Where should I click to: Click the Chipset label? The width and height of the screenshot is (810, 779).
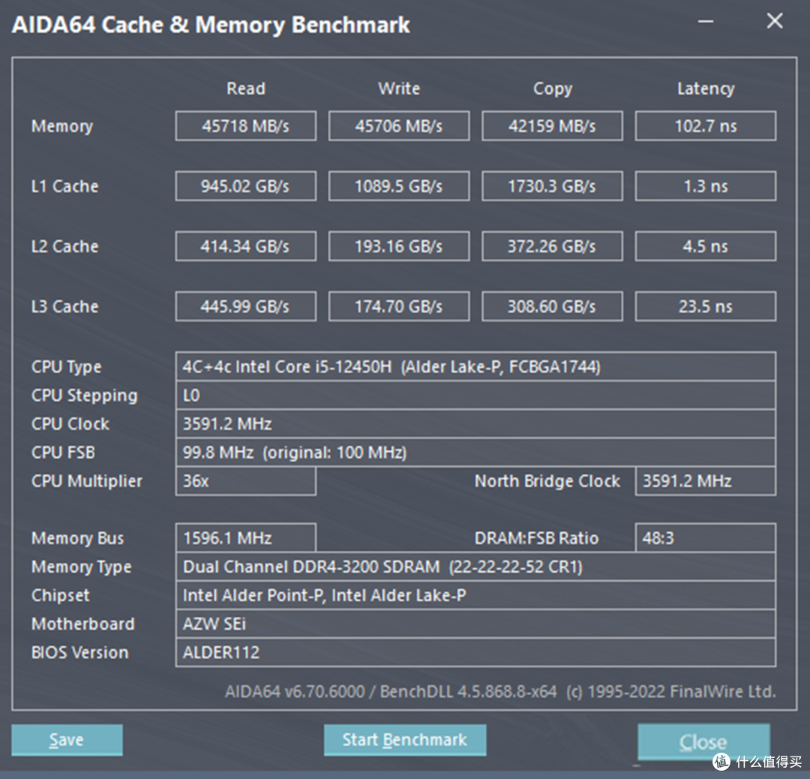[x=60, y=595]
